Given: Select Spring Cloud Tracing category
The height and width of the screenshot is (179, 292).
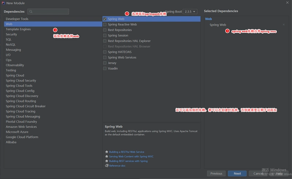Looking at the screenshot, I should [53, 111].
